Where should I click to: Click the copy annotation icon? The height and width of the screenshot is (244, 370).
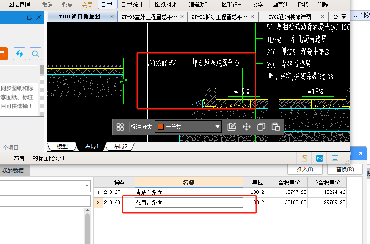pos(261,127)
